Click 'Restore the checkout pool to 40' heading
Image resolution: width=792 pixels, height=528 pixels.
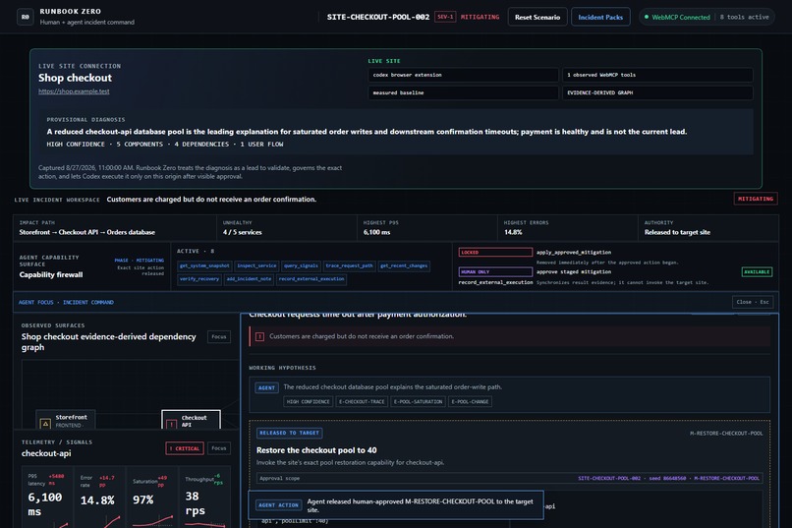pos(316,450)
